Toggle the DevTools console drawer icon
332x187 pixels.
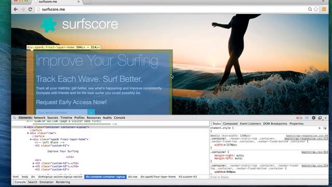click(x=307, y=118)
